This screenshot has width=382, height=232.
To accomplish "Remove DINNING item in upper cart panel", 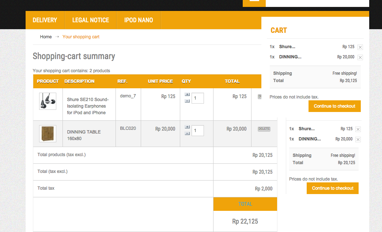I will tap(360, 57).
